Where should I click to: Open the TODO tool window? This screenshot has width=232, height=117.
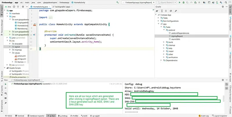tap(8, 116)
